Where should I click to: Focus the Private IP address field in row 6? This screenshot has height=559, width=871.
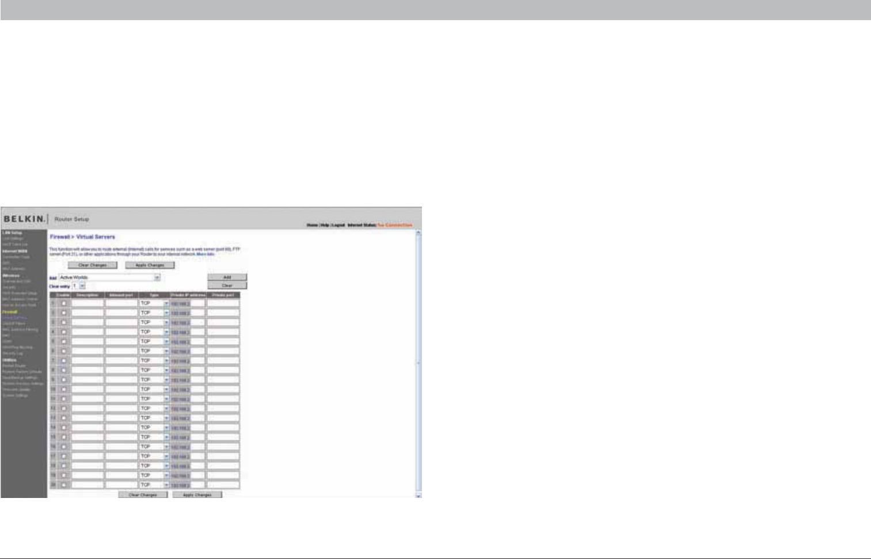197,351
